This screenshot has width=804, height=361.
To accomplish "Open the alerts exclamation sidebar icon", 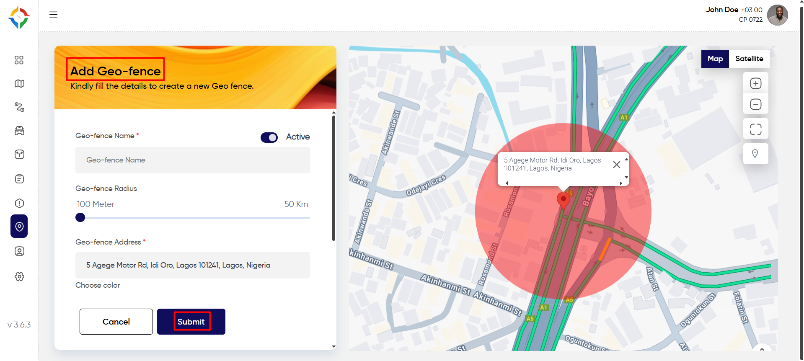I will (19, 203).
